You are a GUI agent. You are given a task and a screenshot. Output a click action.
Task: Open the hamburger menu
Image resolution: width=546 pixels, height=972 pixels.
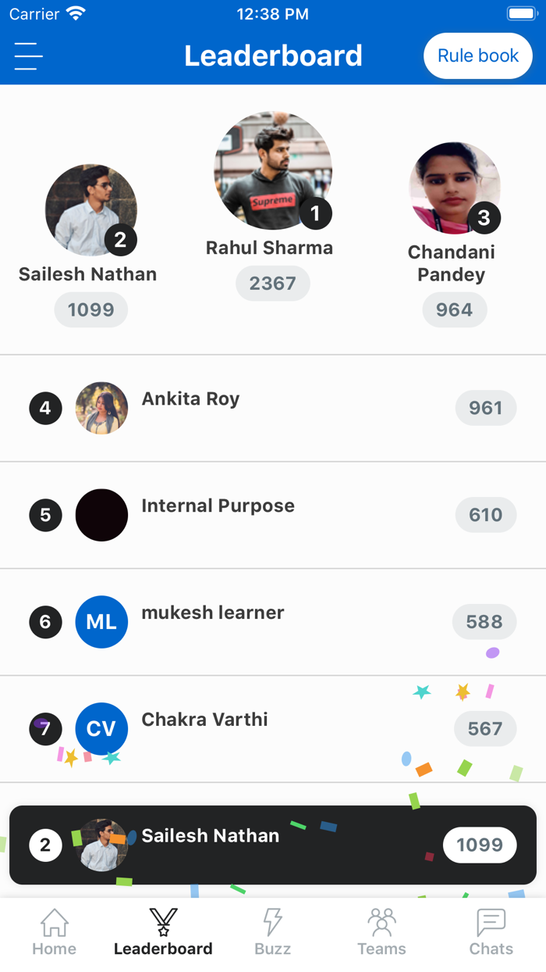(28, 56)
